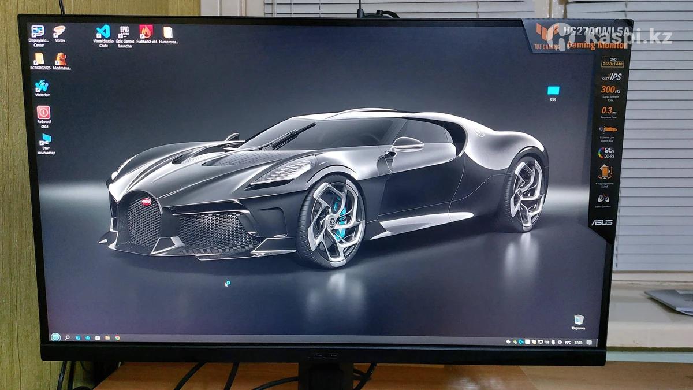Click the red Рабочий стол icon

tap(43, 113)
